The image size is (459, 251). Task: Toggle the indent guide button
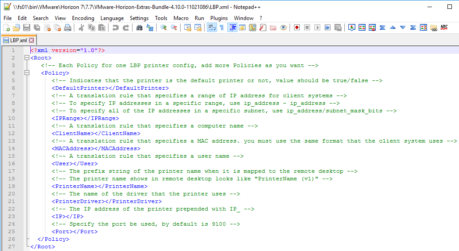pyautogui.click(x=233, y=28)
